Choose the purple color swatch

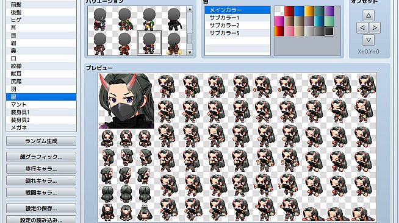tap(329, 11)
